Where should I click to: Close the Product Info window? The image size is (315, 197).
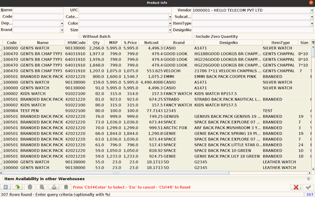[x=311, y=2]
